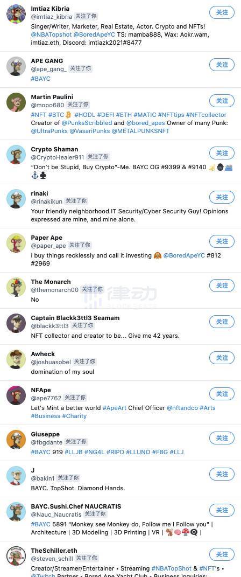
Task: Follow The Monarch account
Action: tap(222, 285)
